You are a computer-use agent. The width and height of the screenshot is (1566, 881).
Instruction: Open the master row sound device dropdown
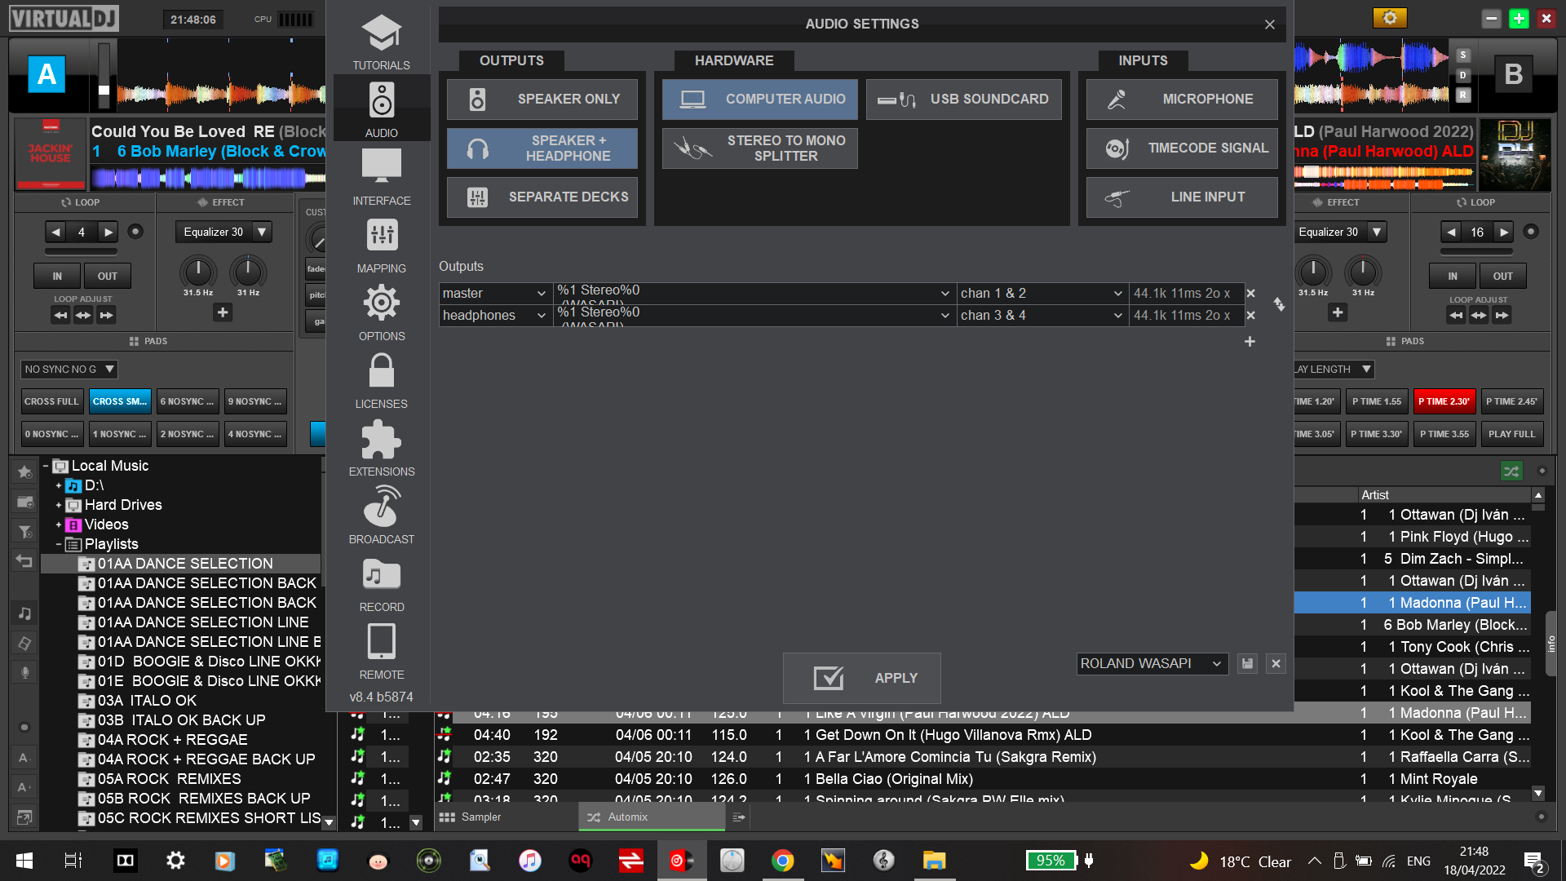tap(754, 293)
